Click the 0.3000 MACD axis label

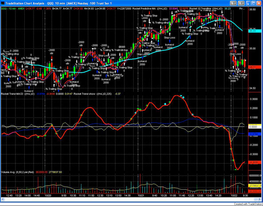pos(254,99)
